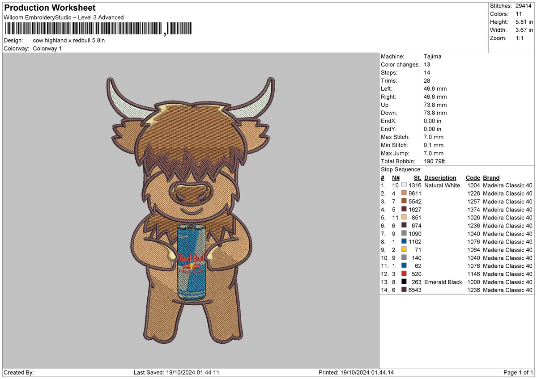Select stitch count '5542' in stop 3
The width and height of the screenshot is (537, 379).
pyautogui.click(x=415, y=202)
